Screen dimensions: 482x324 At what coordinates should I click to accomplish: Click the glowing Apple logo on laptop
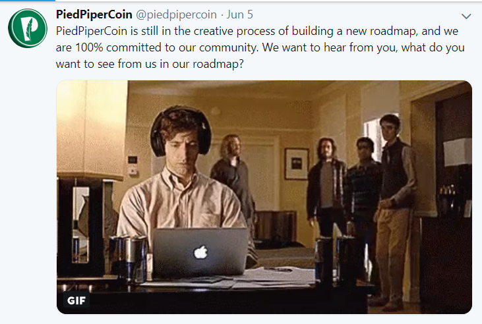coord(200,252)
